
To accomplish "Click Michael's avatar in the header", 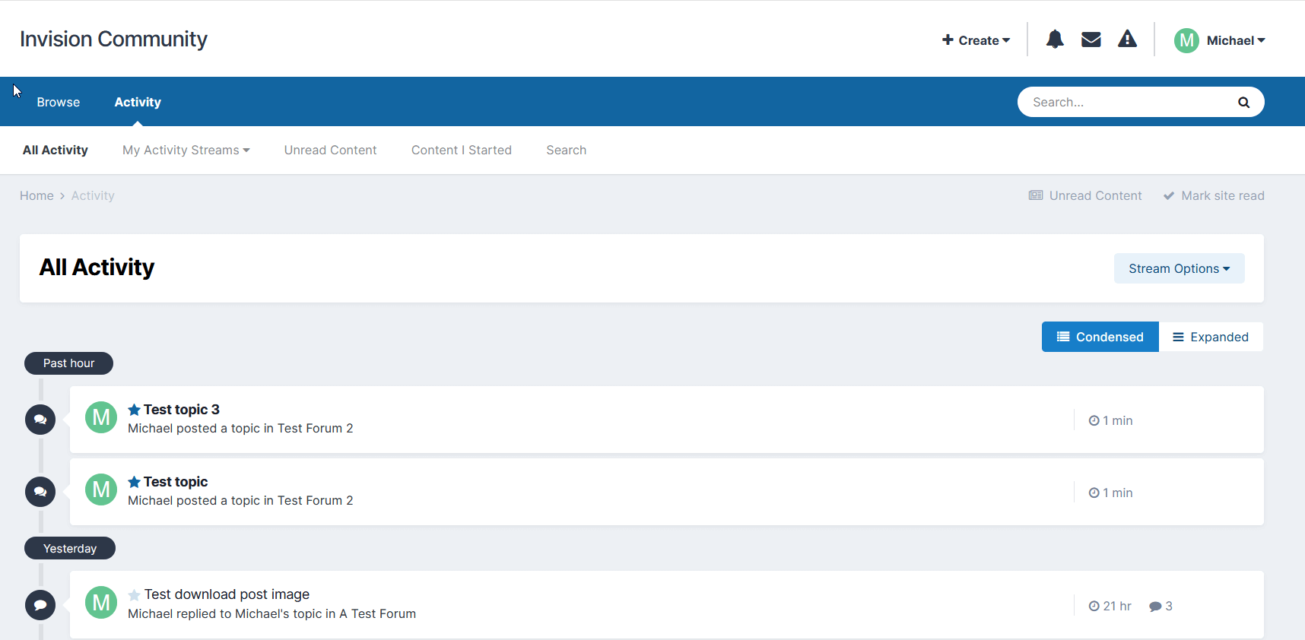I will (x=1186, y=40).
